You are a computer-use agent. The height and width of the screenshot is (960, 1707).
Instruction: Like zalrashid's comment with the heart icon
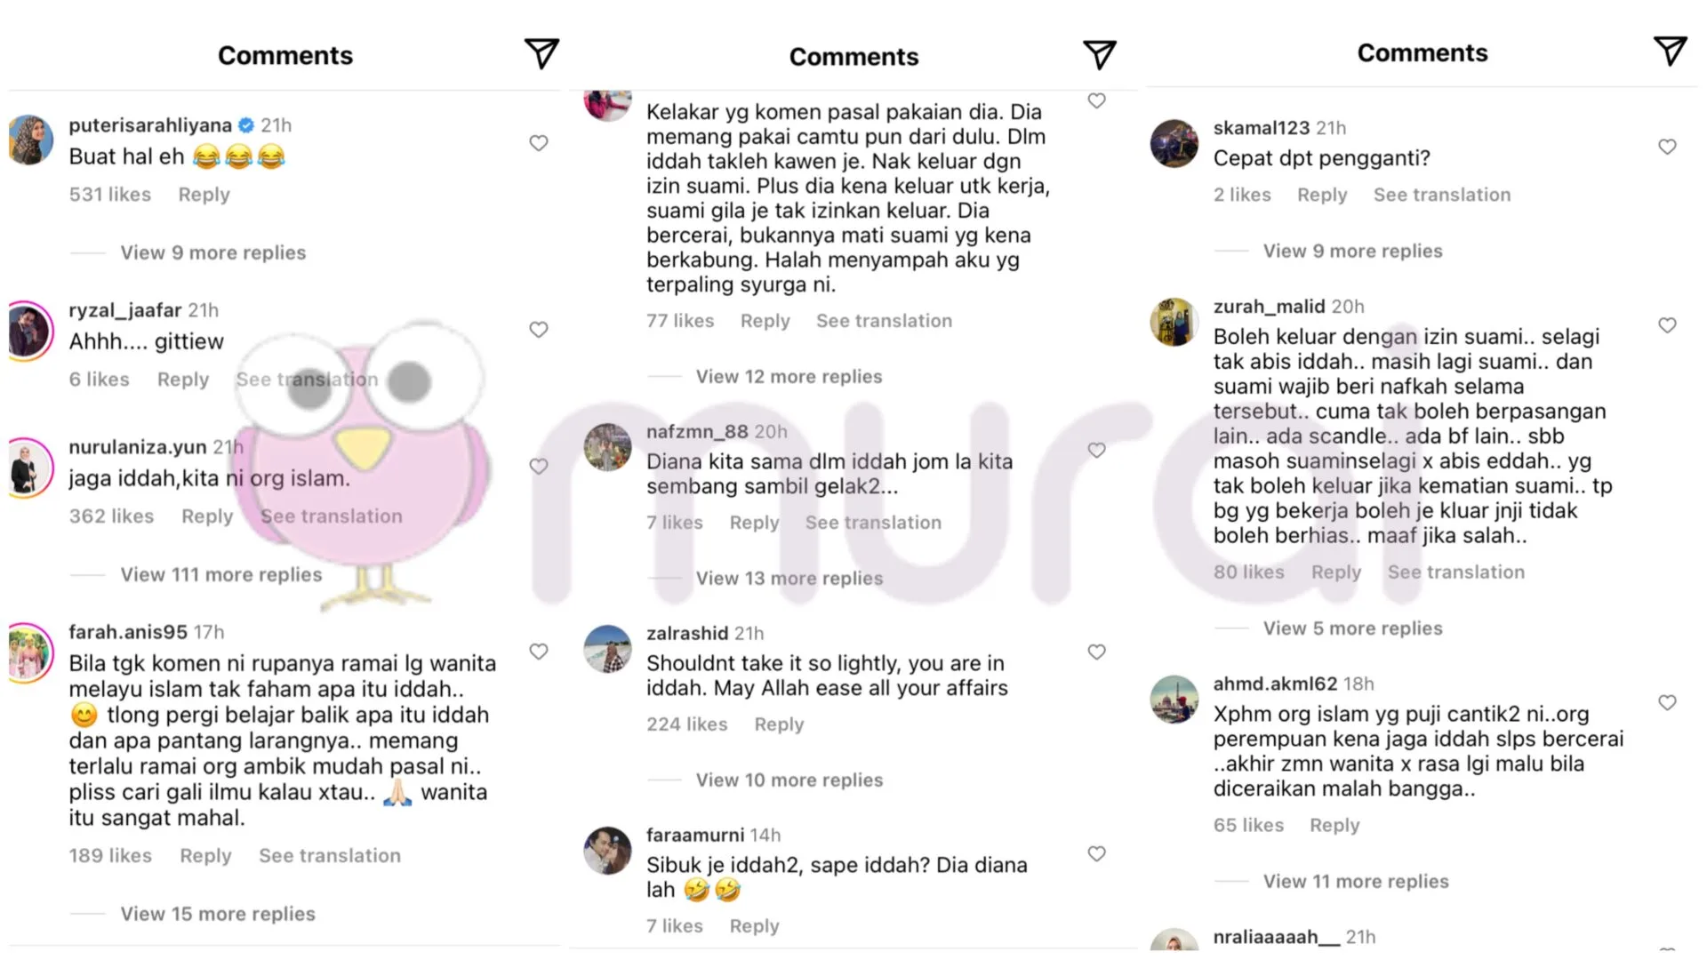[x=1097, y=652]
